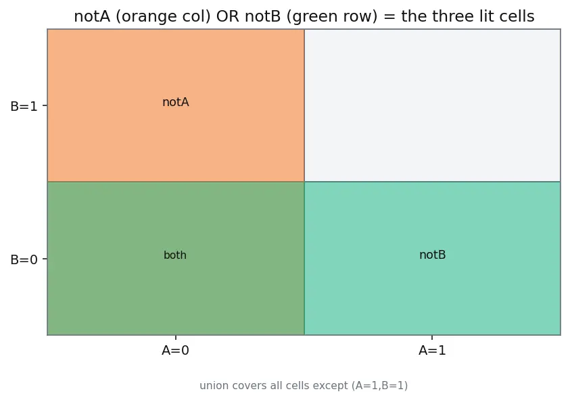Click the A=1 tick mark
The height and width of the screenshot is (400, 570).
432,337
